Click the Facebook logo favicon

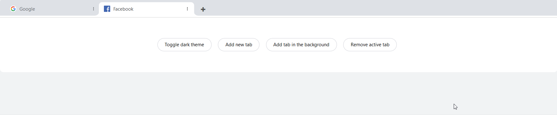[x=107, y=9]
